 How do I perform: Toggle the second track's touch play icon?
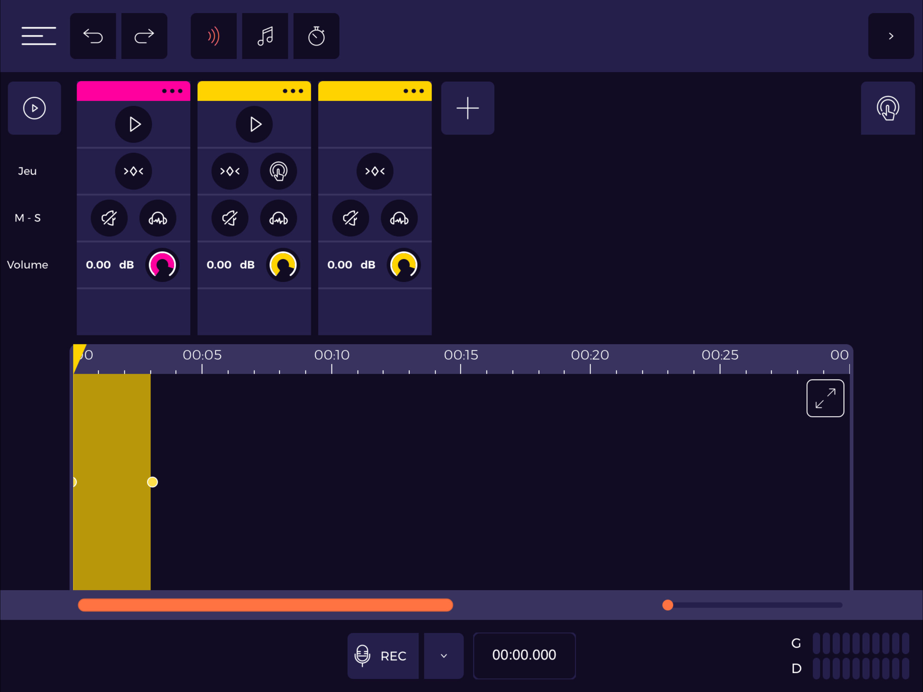click(278, 171)
